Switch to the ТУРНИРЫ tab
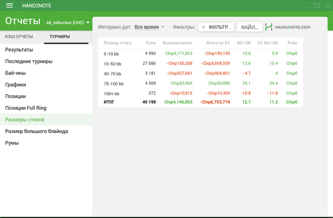 59,37
